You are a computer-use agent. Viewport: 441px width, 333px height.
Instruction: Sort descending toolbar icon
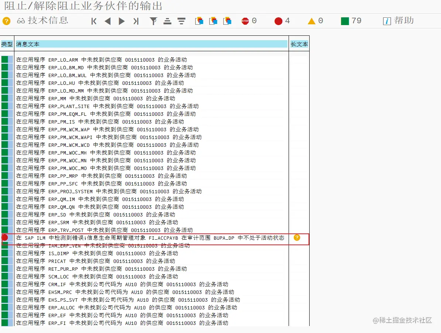point(182,21)
